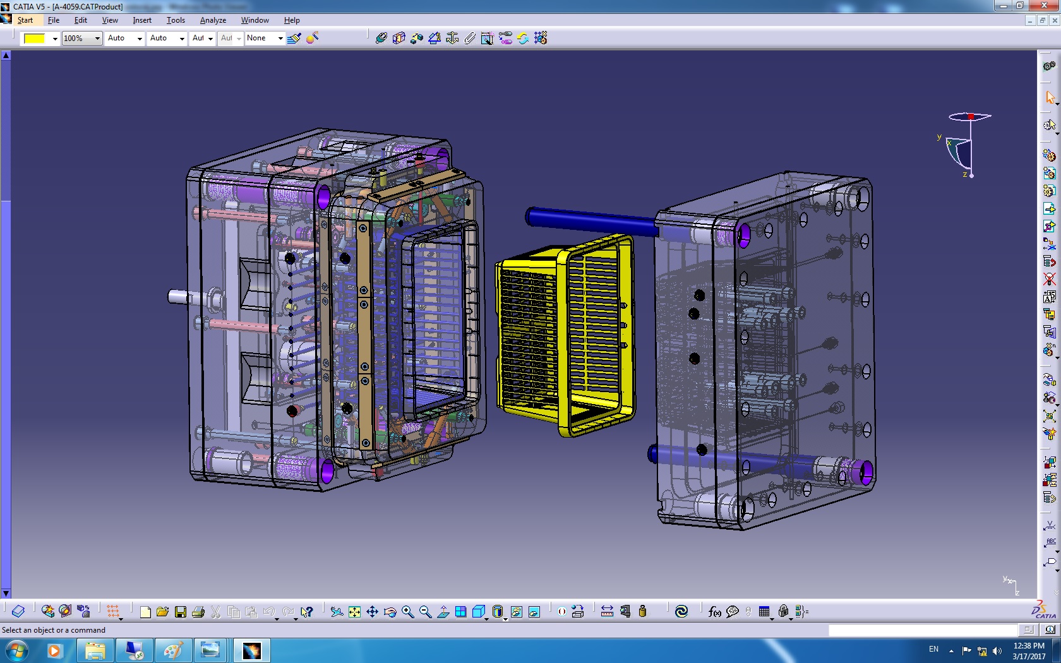Expand the 100% opacity dropdown

[x=97, y=39]
